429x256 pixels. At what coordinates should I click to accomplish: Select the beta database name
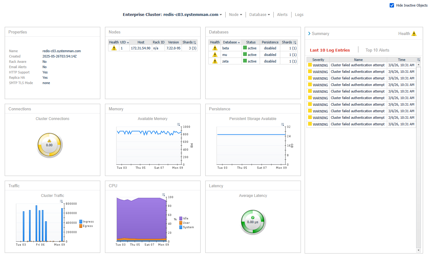tap(226, 48)
